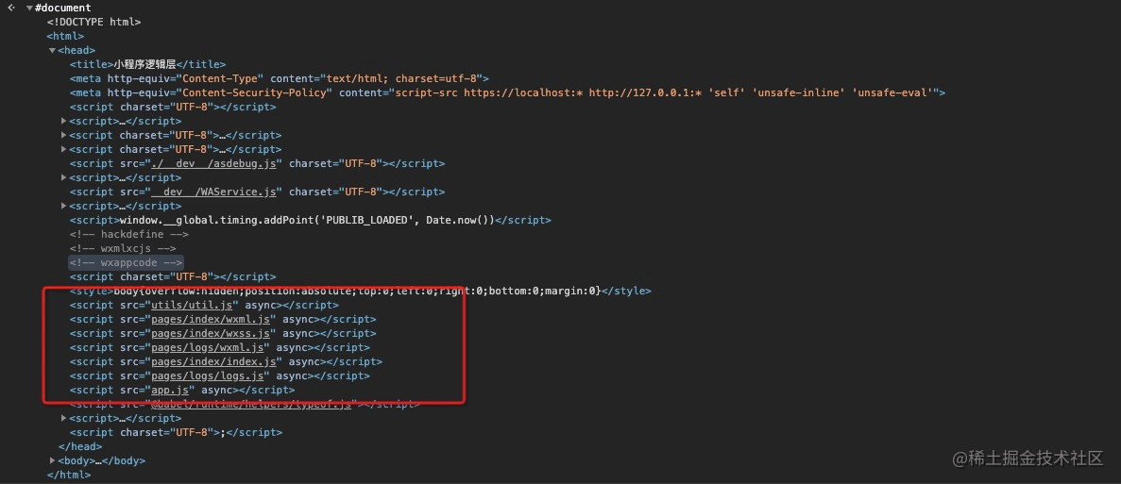Viewport: 1121px width, 484px height.
Task: Click the back arrow beside #document
Action: coord(10,8)
